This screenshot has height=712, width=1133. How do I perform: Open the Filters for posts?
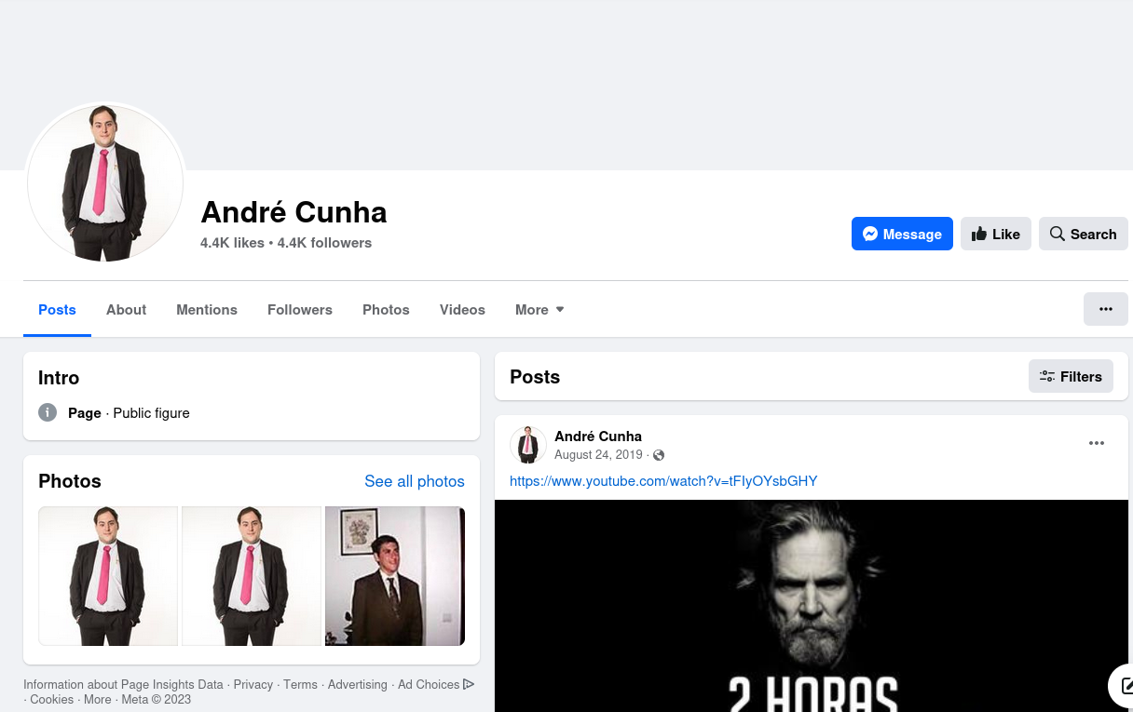1071,376
